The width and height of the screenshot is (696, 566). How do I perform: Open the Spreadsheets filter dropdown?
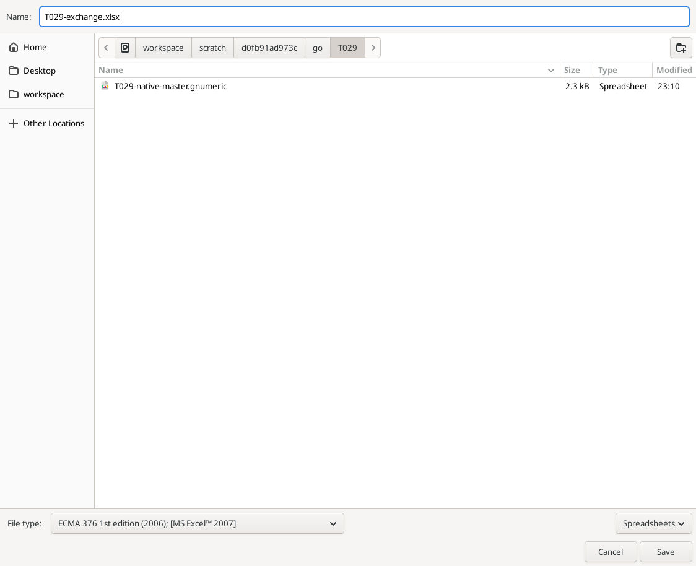pyautogui.click(x=653, y=523)
